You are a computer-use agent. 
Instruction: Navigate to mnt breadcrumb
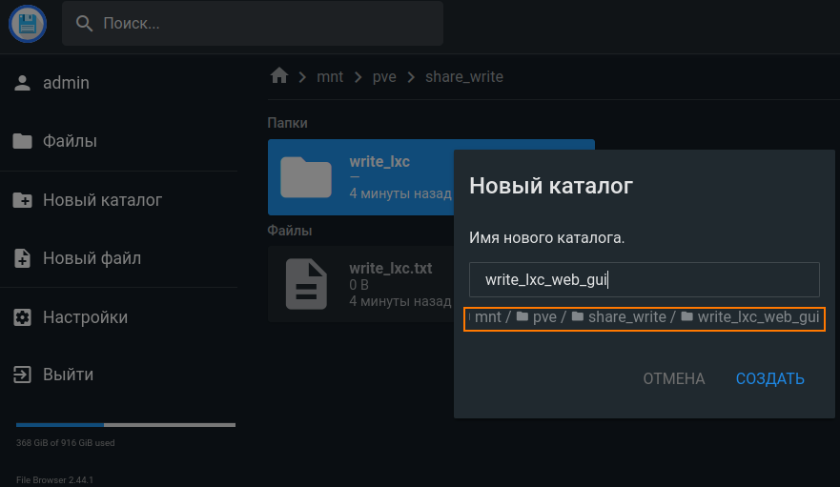(x=330, y=76)
